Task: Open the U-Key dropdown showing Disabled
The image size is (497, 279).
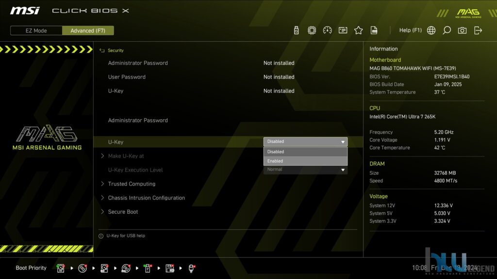Action: (305, 142)
